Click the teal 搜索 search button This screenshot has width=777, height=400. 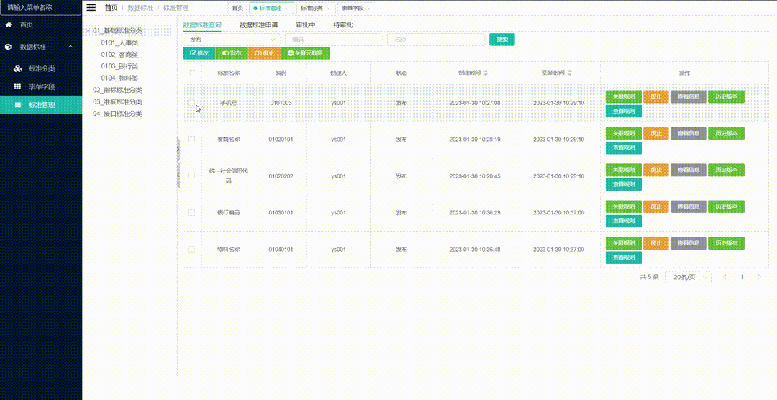coord(501,40)
